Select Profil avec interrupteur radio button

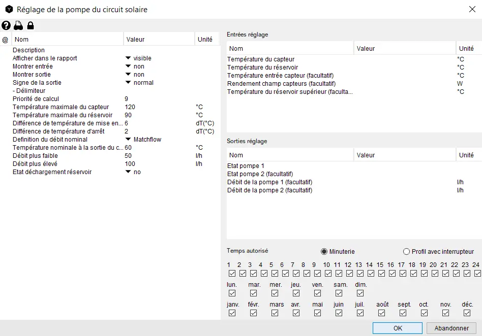point(406,252)
